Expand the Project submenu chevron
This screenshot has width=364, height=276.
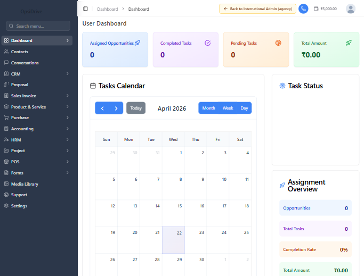coord(68,150)
